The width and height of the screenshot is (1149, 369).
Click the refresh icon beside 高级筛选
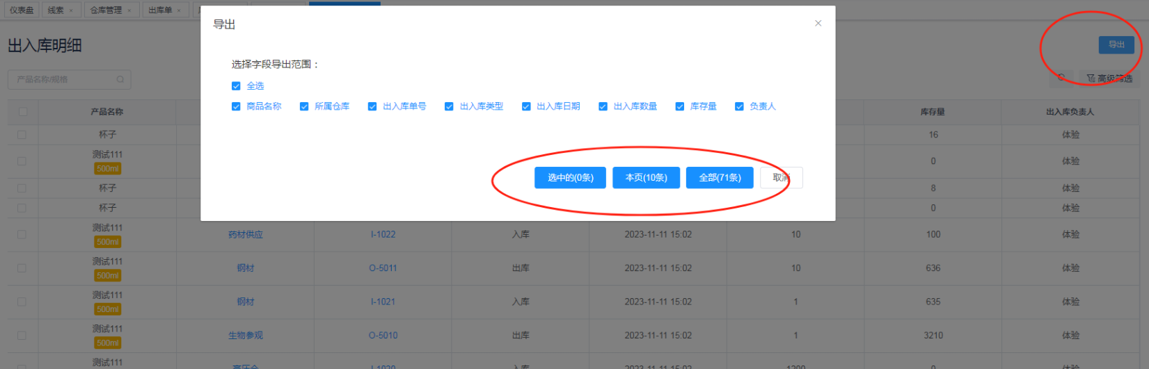click(x=1061, y=79)
